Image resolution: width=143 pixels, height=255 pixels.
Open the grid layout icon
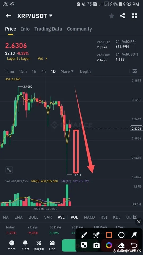click(x=135, y=16)
